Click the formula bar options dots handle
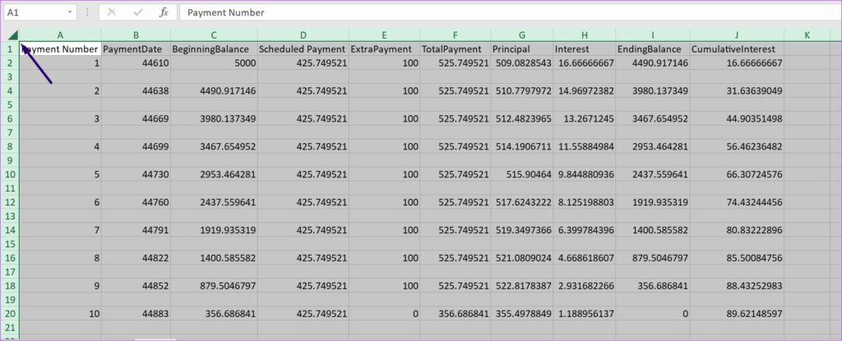Viewport: 842px width, 341px height. [x=87, y=12]
